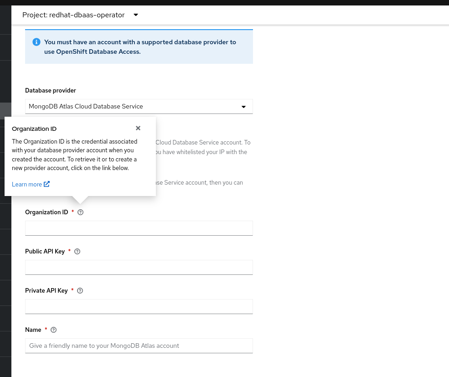Click the Private API Key help icon
Viewport: 449px width, 377px height.
click(x=80, y=290)
